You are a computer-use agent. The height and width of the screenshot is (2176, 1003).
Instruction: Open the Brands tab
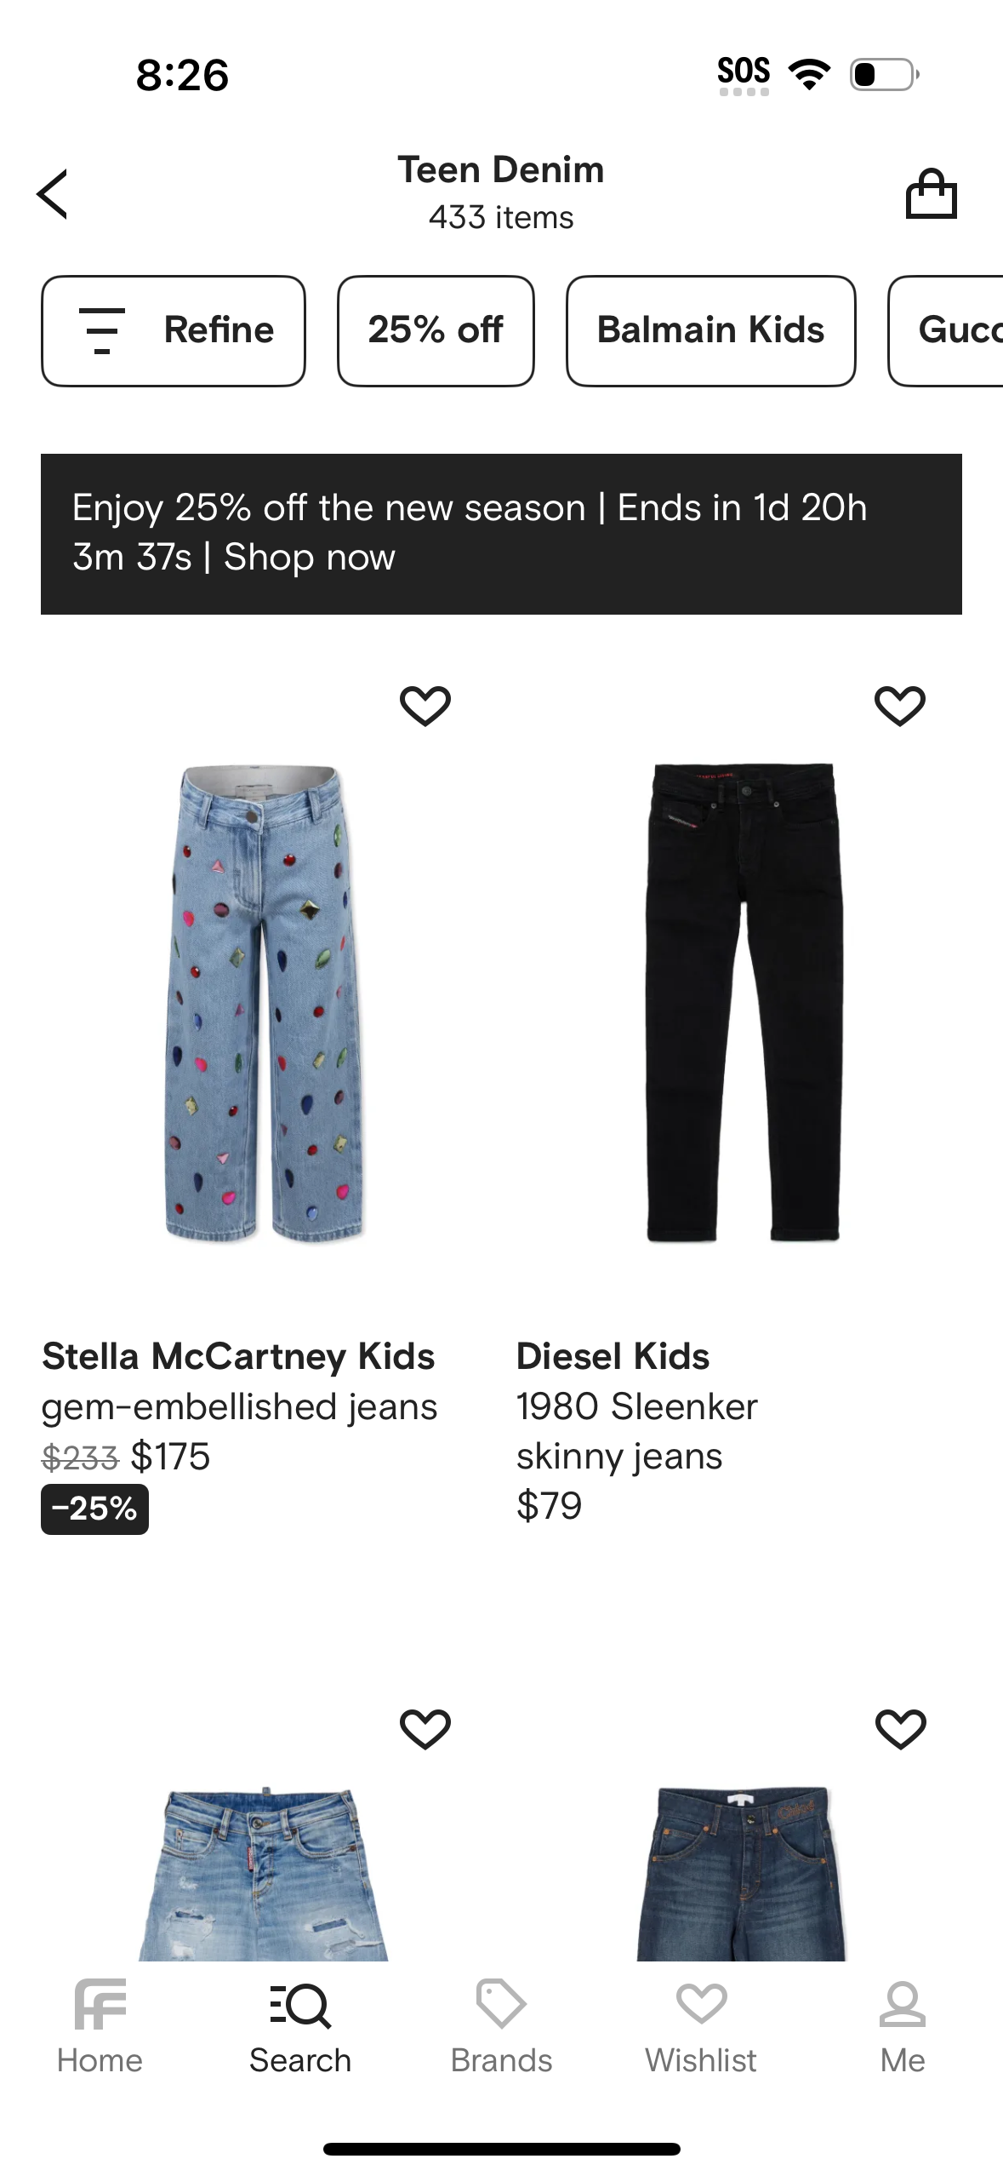(501, 2026)
